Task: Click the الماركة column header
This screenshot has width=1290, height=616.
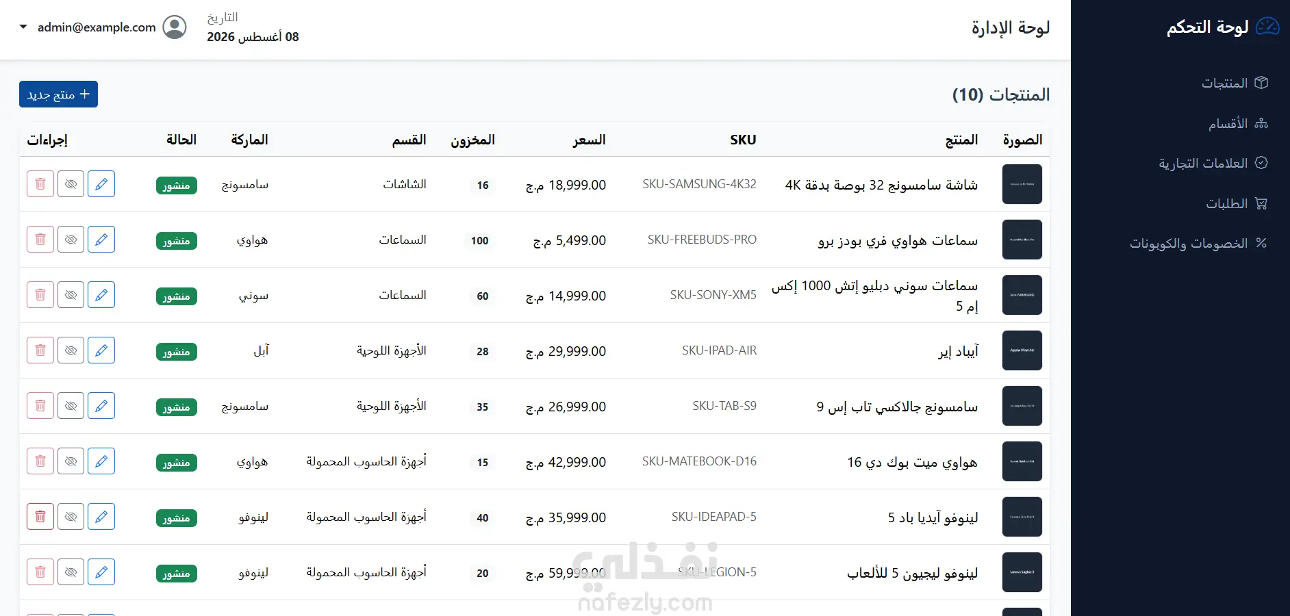Action: pos(249,140)
